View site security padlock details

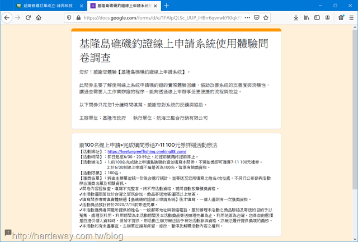[x=78, y=17]
